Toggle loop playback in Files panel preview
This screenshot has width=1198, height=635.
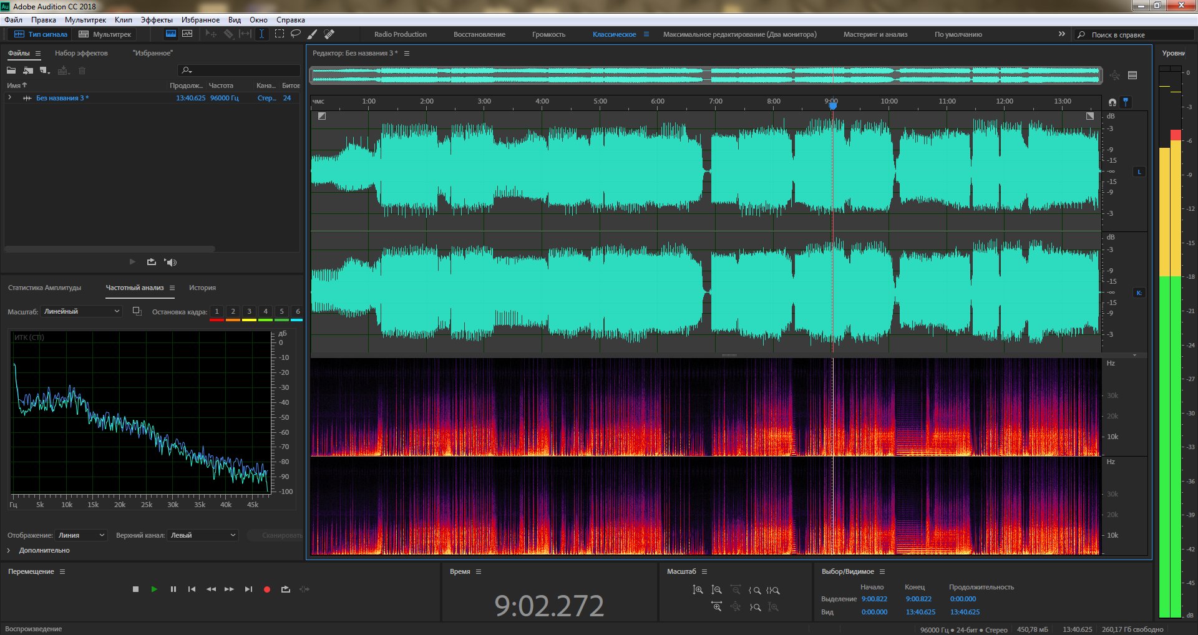152,262
